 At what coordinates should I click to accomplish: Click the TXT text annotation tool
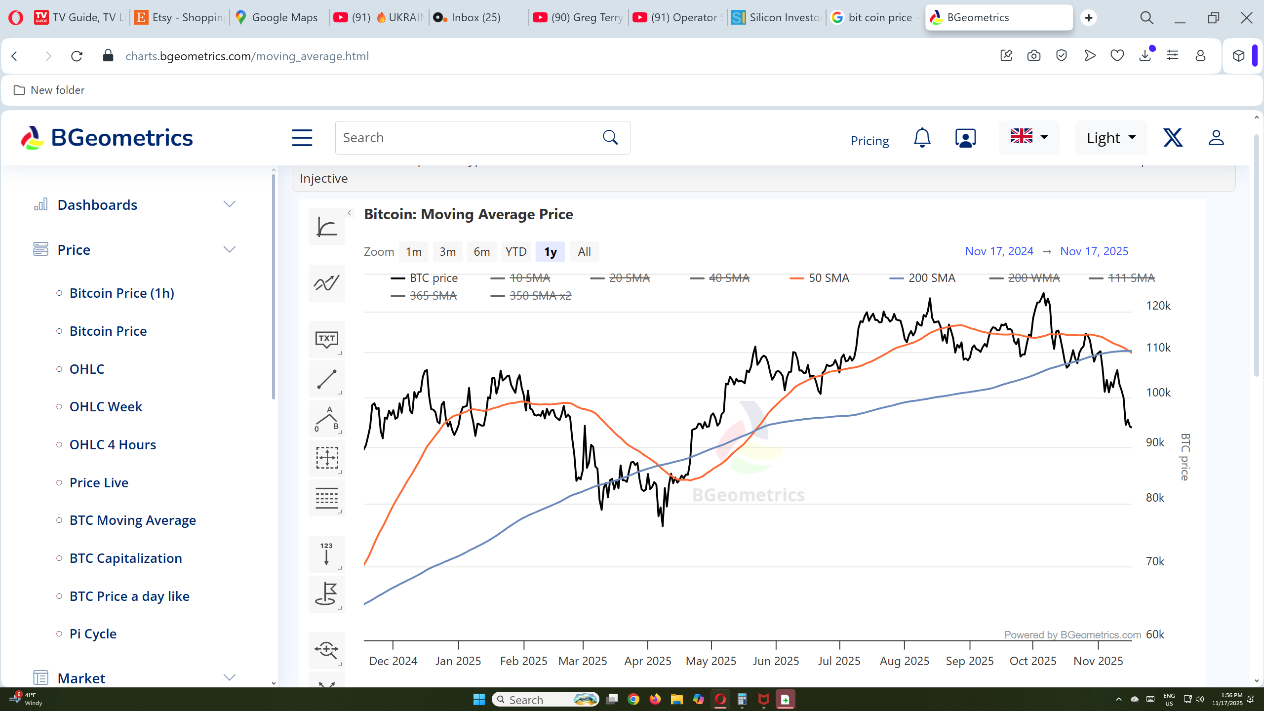326,339
